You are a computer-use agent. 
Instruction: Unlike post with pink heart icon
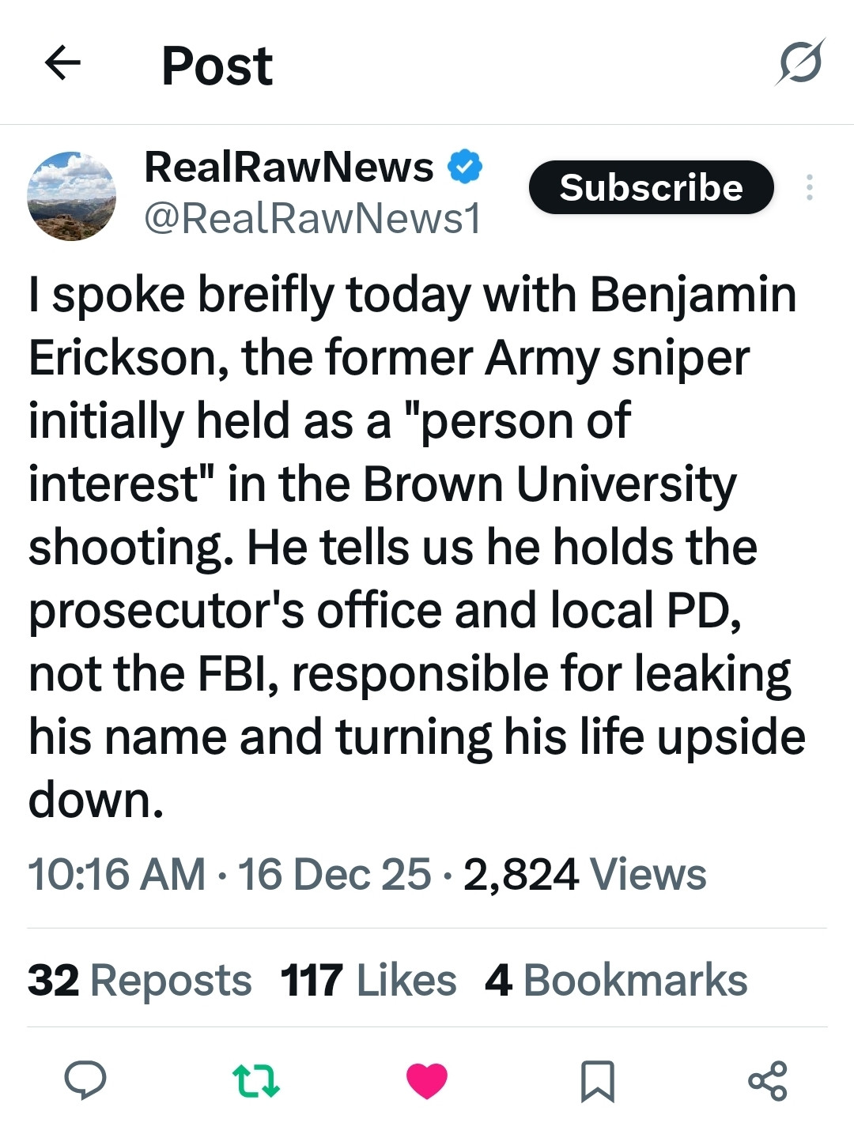pos(427,1081)
